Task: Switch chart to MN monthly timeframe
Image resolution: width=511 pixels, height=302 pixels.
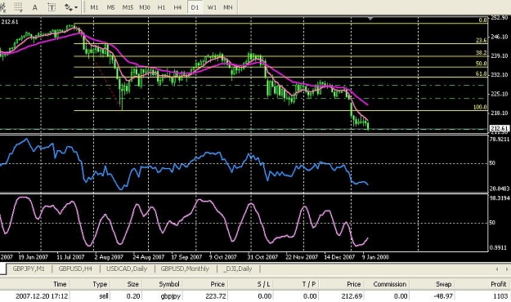Action: (228, 7)
